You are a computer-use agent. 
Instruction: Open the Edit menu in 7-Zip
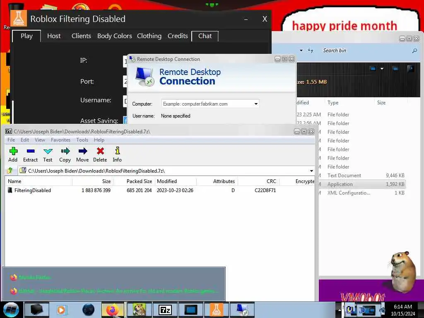24,140
